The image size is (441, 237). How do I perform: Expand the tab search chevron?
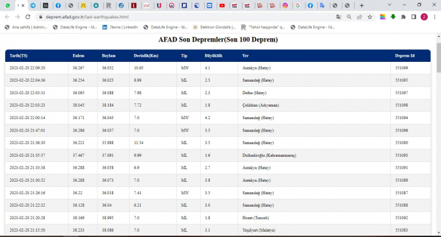click(x=390, y=5)
